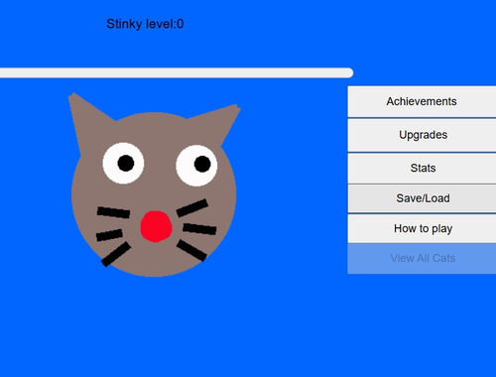
Task: Open the Upgrades panel
Action: [x=422, y=135]
